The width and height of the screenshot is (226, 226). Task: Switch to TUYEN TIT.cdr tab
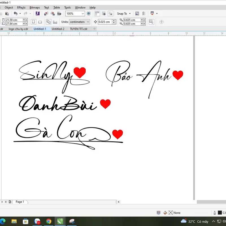(x=79, y=29)
